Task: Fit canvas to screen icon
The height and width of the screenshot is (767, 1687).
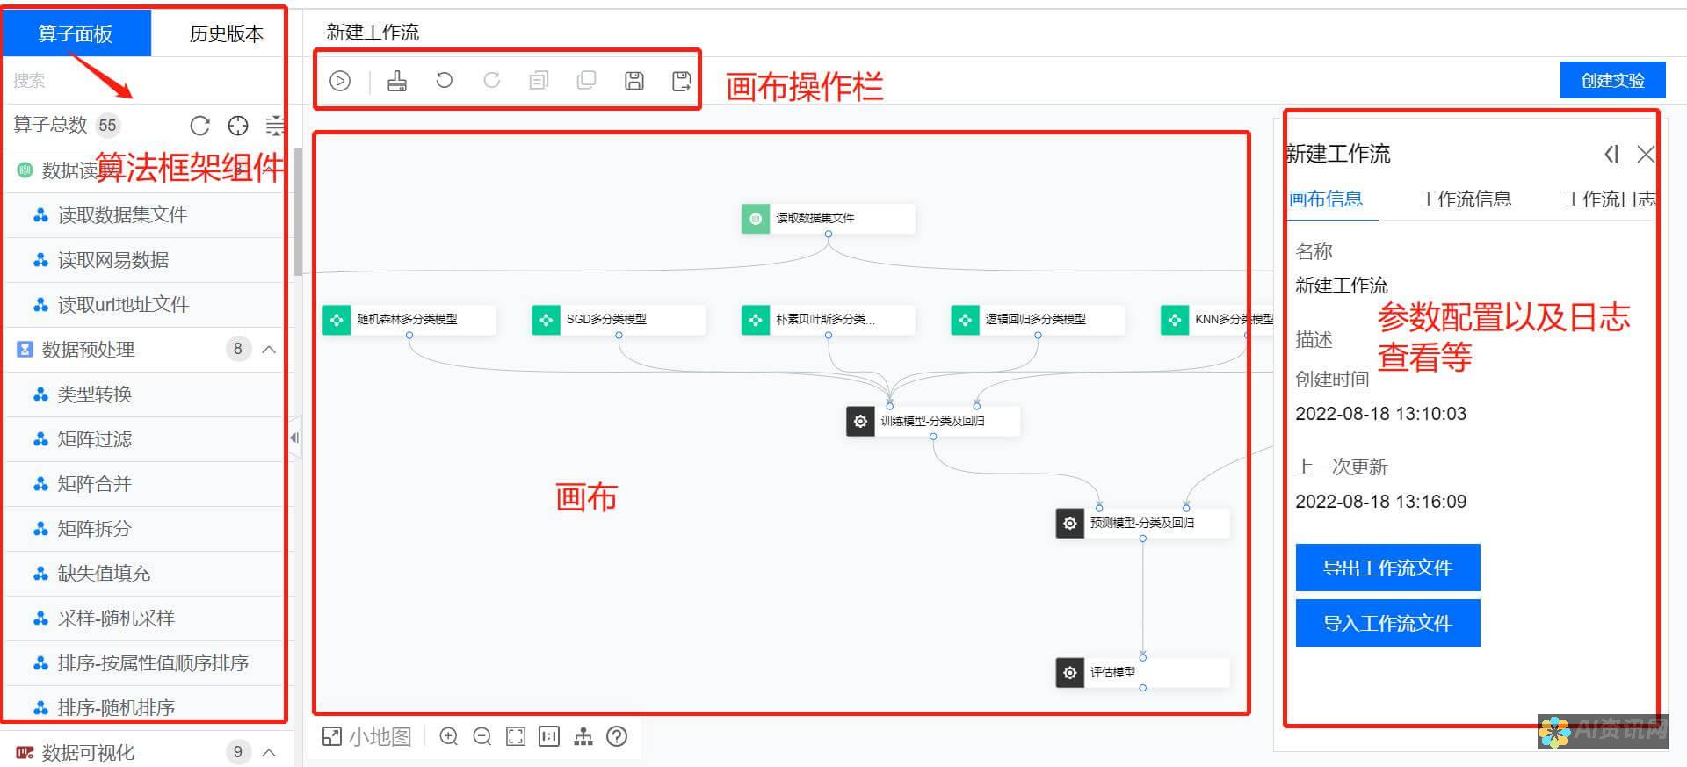Action: point(516,736)
